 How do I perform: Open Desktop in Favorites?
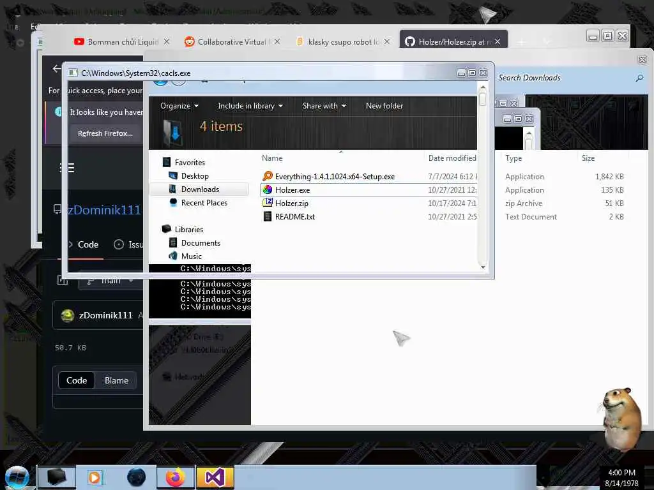pyautogui.click(x=195, y=176)
